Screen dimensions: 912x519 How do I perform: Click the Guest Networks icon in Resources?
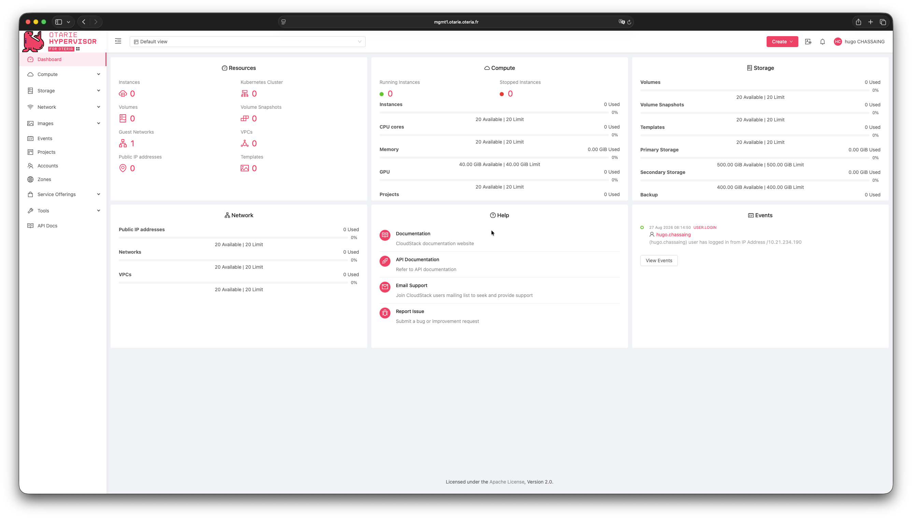coord(123,143)
